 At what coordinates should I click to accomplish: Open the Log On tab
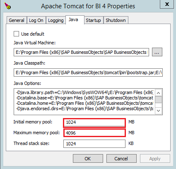click(x=36, y=20)
